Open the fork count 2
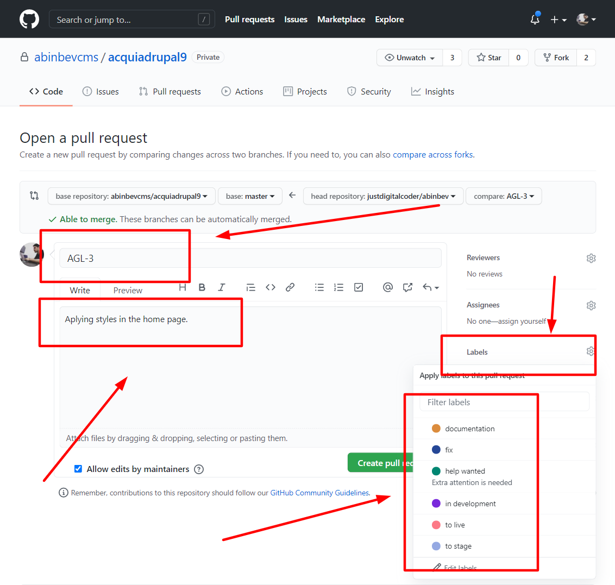Screen dimensions: 615x585 (x=586, y=58)
